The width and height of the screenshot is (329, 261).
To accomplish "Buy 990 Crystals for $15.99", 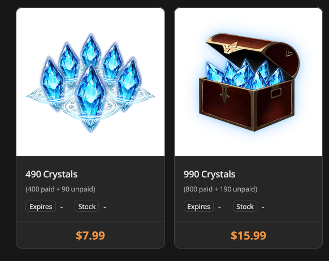I will click(248, 235).
